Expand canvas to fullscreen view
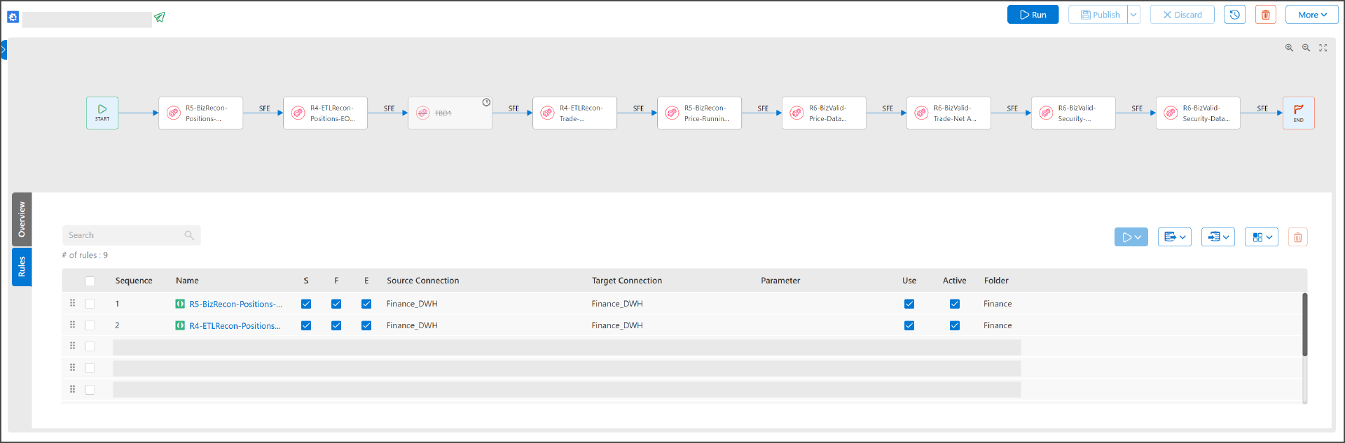The width and height of the screenshot is (1345, 443). pos(1323,48)
